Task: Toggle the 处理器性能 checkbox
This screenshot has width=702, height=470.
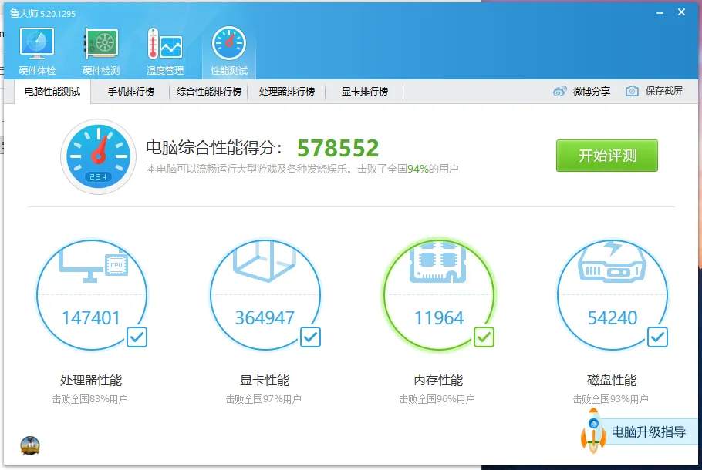Action: [x=137, y=337]
